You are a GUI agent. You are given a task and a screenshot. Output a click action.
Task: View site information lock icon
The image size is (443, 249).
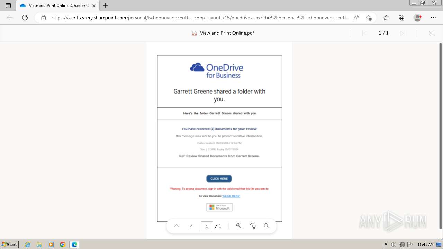tap(44, 18)
